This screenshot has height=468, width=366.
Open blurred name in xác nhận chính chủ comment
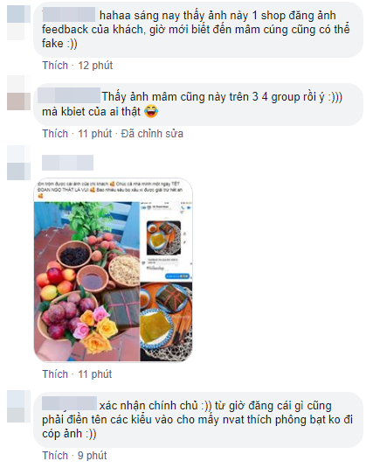(70, 403)
